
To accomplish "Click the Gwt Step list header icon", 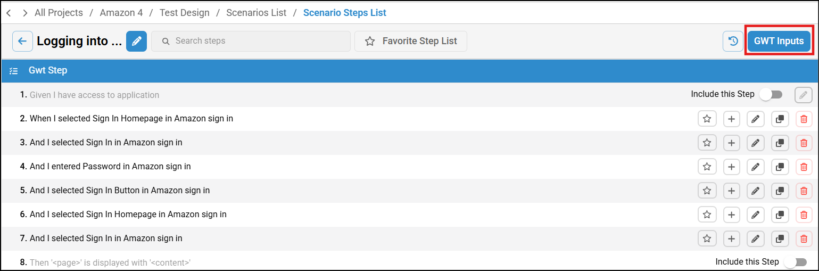I will click(14, 70).
